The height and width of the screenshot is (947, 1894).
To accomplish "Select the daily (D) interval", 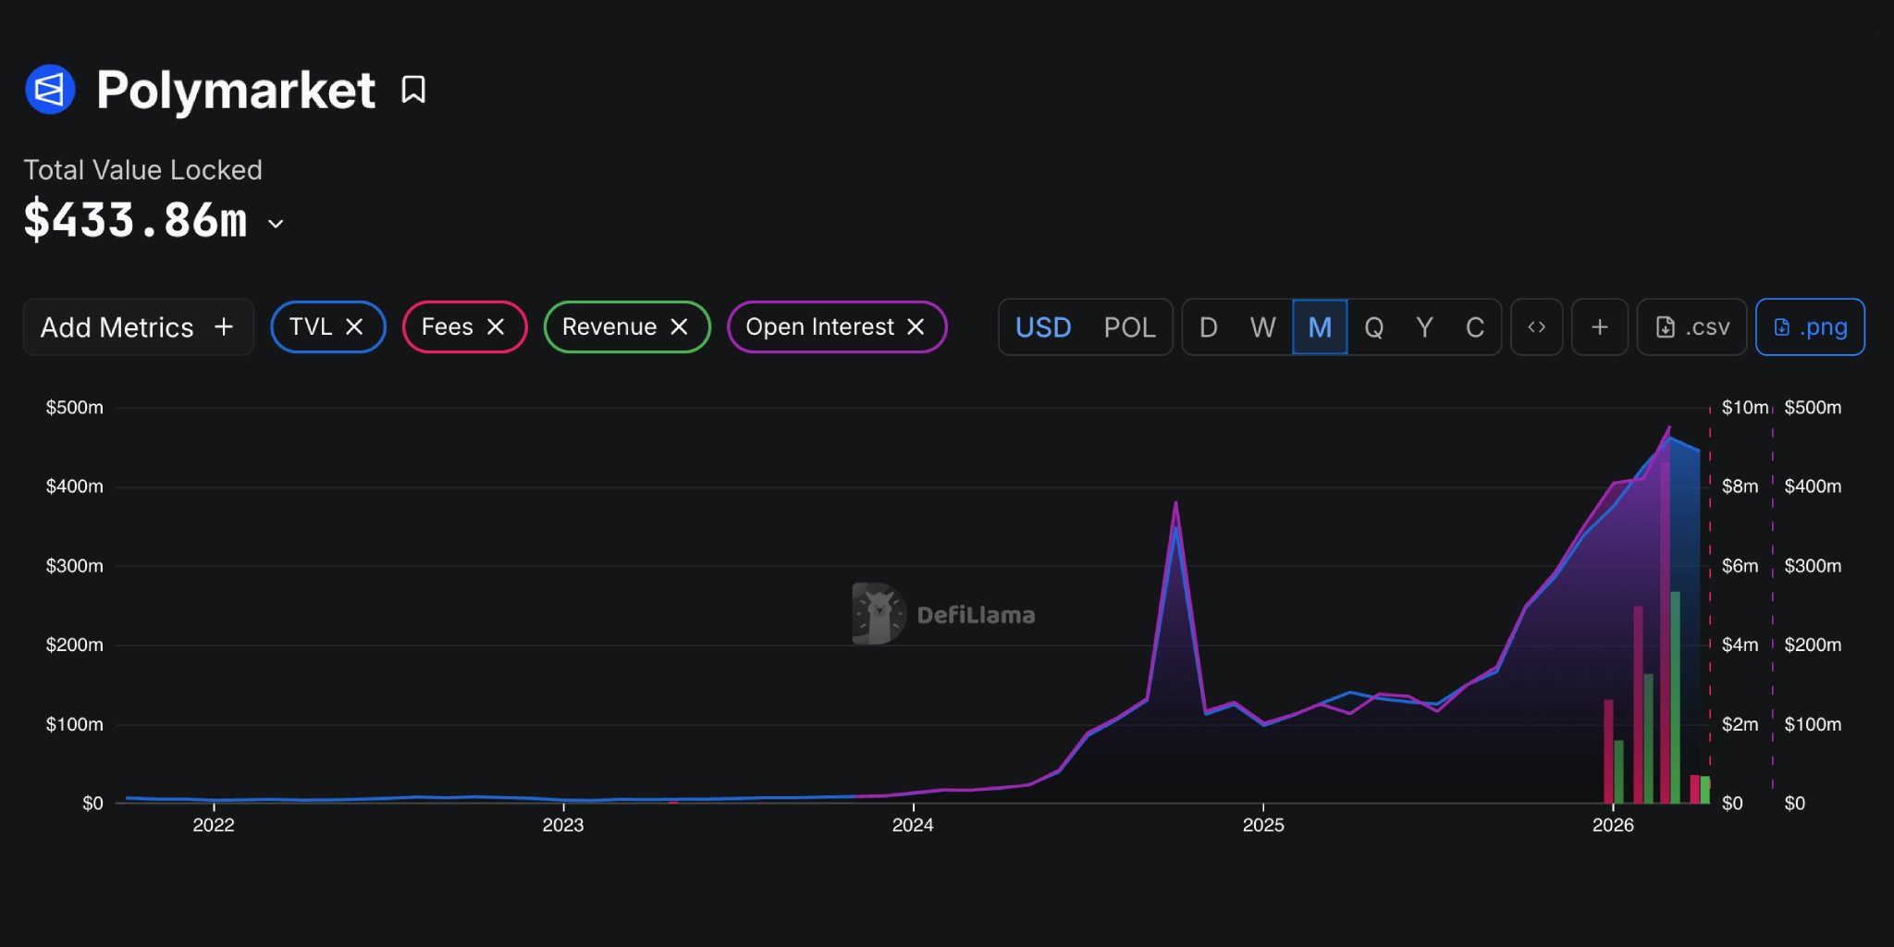I will (x=1208, y=327).
